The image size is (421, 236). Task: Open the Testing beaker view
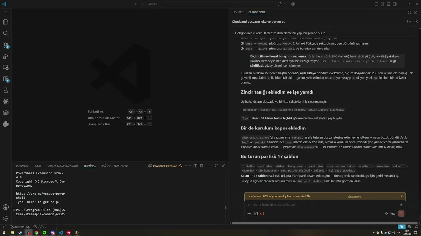click(x=6, y=90)
